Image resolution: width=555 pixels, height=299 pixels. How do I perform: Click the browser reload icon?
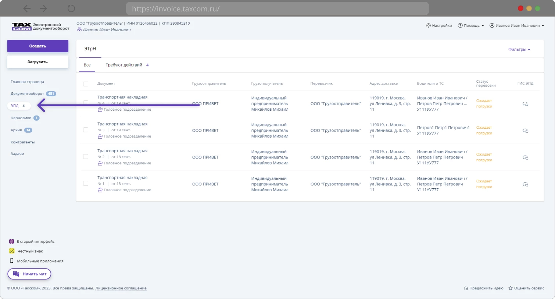point(71,8)
